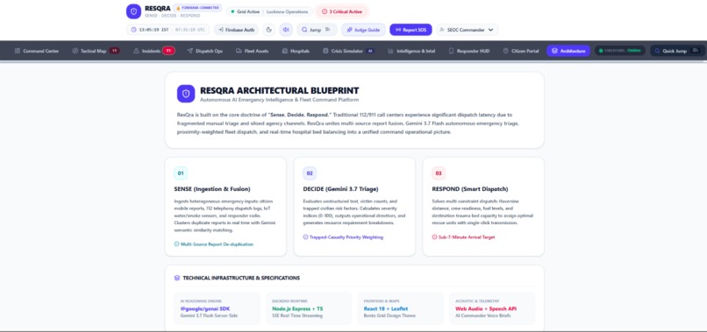Open the Command Center tab

[x=37, y=51]
